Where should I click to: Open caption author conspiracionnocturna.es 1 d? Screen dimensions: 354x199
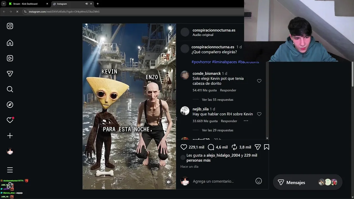tap(213, 47)
